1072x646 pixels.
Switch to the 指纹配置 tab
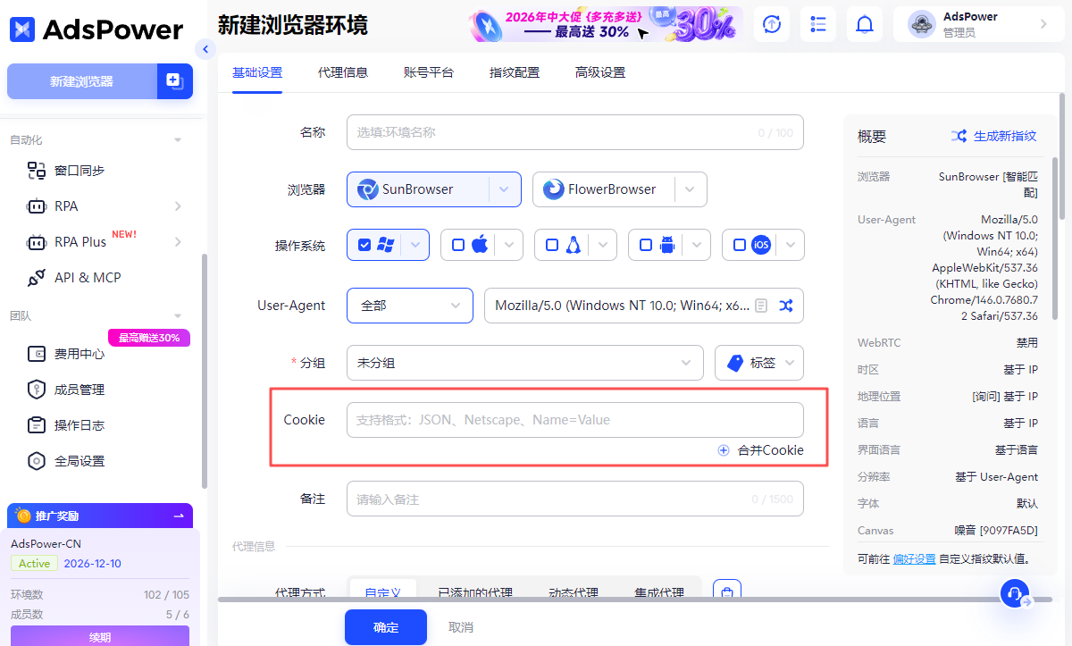[x=515, y=72]
